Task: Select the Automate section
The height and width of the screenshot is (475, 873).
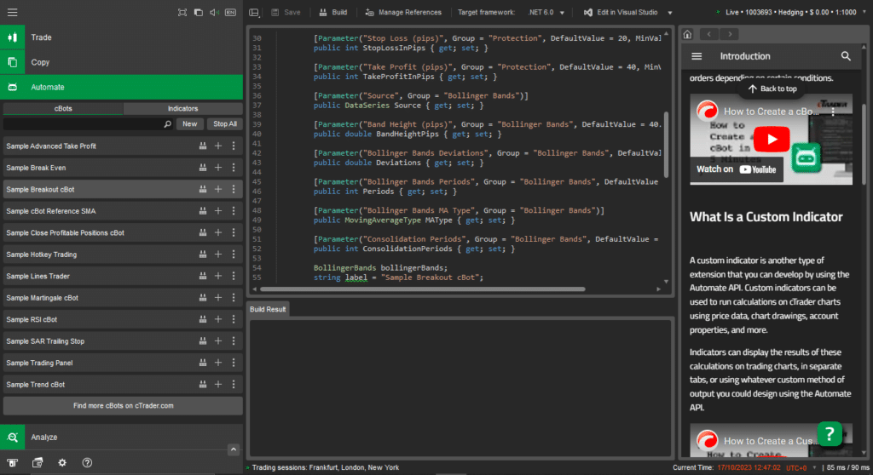Action: coord(121,88)
